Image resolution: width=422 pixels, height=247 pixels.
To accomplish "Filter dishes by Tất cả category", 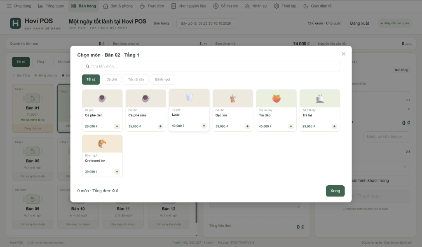I will 91,79.
